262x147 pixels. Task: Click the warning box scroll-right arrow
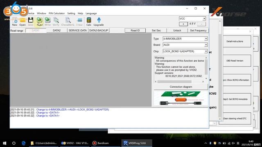point(203,82)
